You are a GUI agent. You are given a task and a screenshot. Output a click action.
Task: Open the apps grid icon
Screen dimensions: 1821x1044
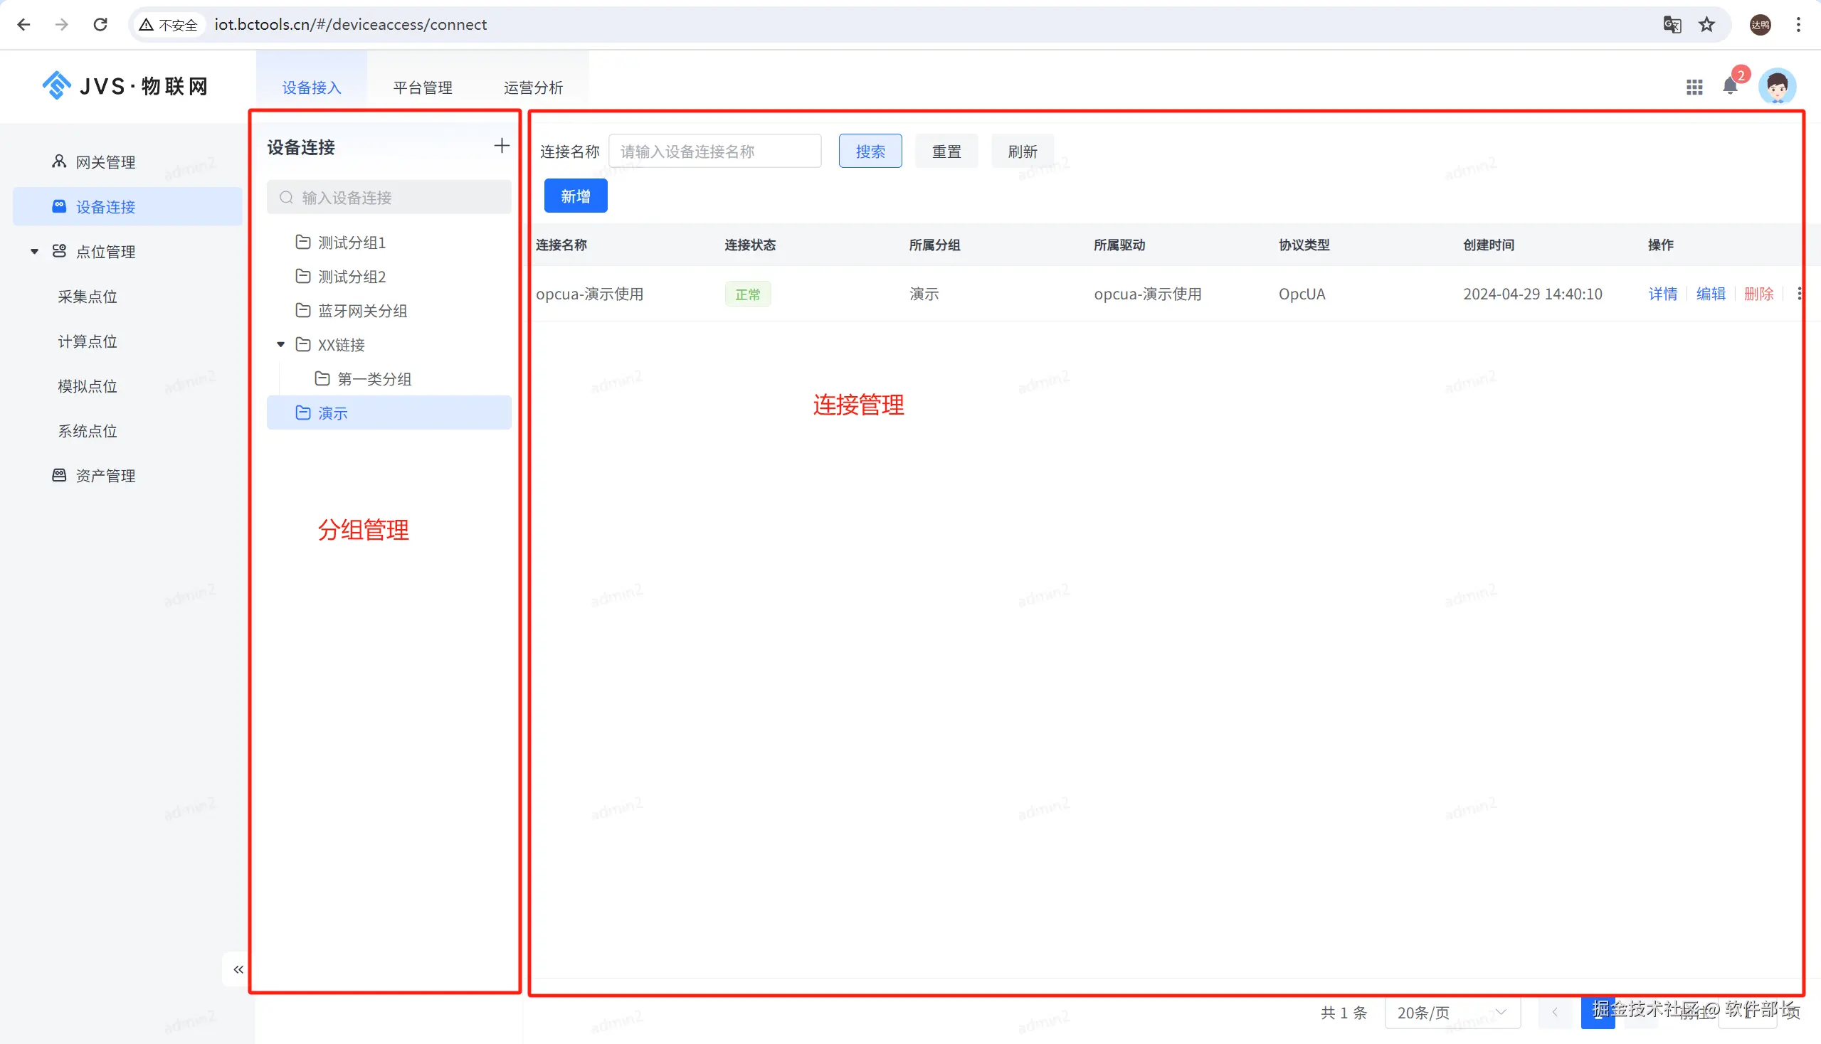pos(1694,87)
